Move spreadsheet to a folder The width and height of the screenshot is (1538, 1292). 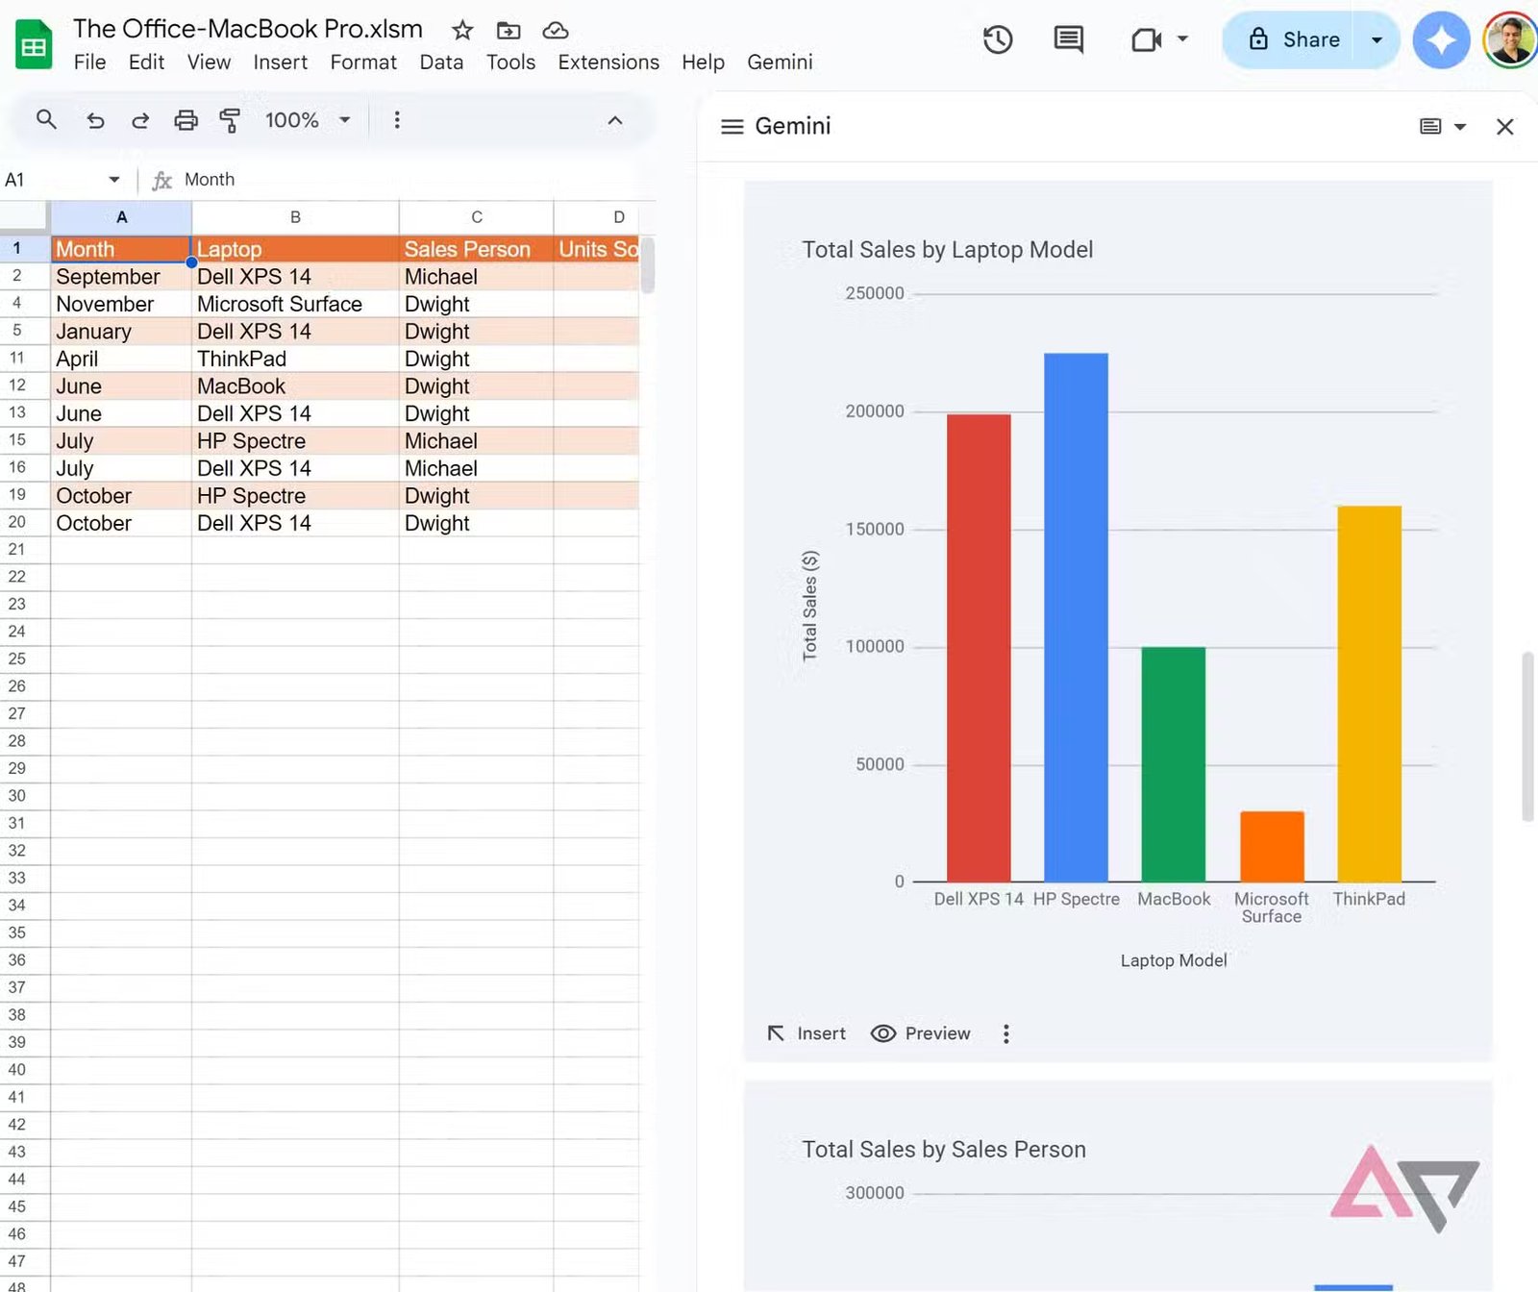tap(509, 30)
